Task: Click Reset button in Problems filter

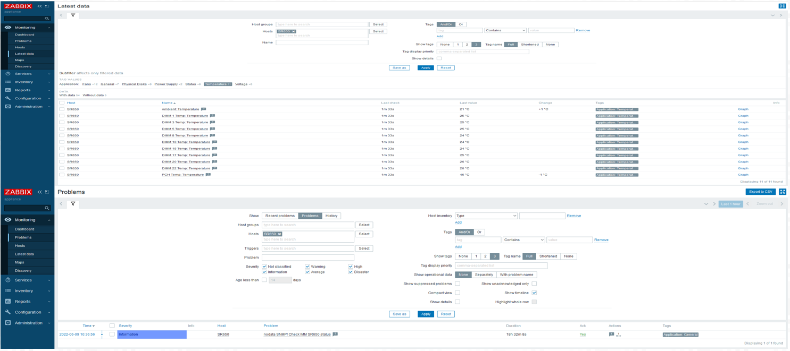Action: pyautogui.click(x=446, y=314)
